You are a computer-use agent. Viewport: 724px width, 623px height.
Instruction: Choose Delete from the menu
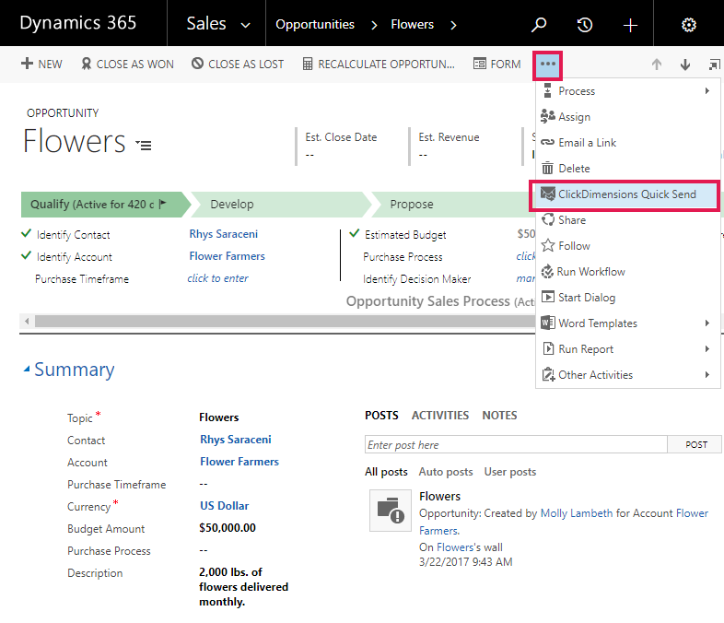point(627,169)
